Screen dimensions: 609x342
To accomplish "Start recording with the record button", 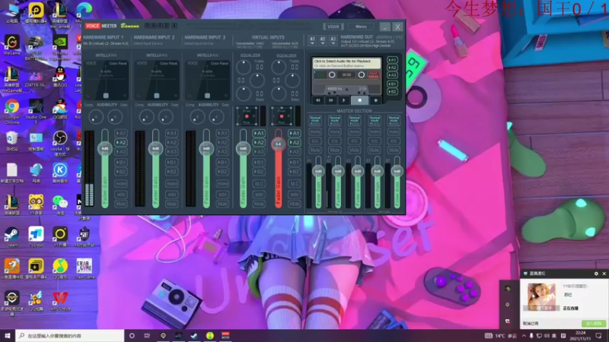I will coord(375,100).
